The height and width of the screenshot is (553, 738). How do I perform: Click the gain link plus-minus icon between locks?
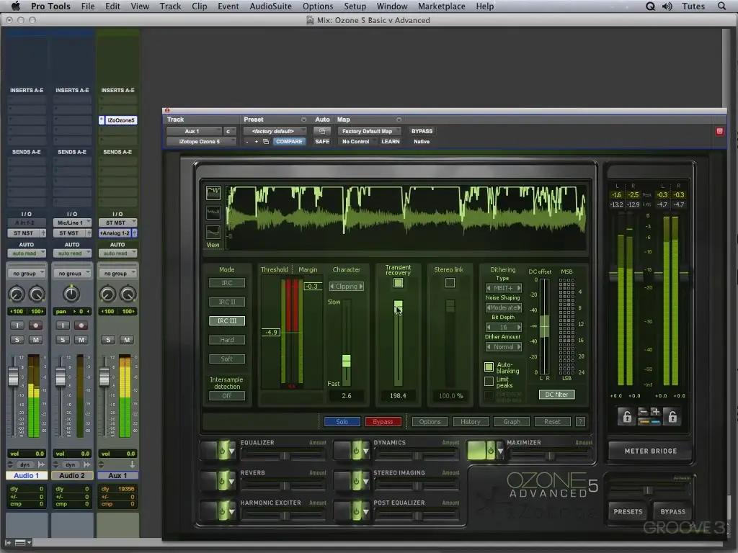click(x=649, y=417)
